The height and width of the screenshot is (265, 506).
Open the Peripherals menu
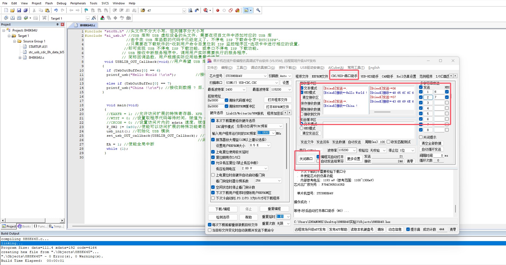click(x=78, y=3)
